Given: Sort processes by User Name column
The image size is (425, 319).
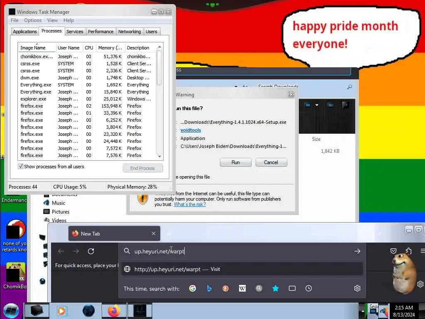Looking at the screenshot, I should tap(68, 48).
